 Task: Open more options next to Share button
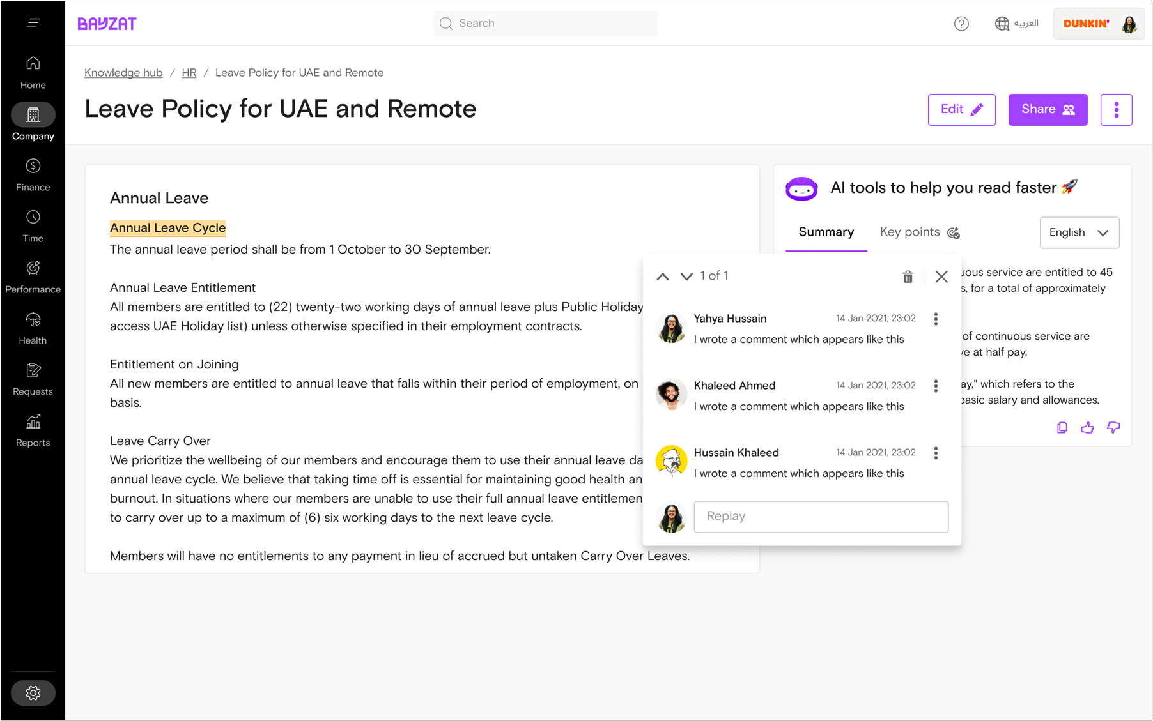click(1116, 110)
